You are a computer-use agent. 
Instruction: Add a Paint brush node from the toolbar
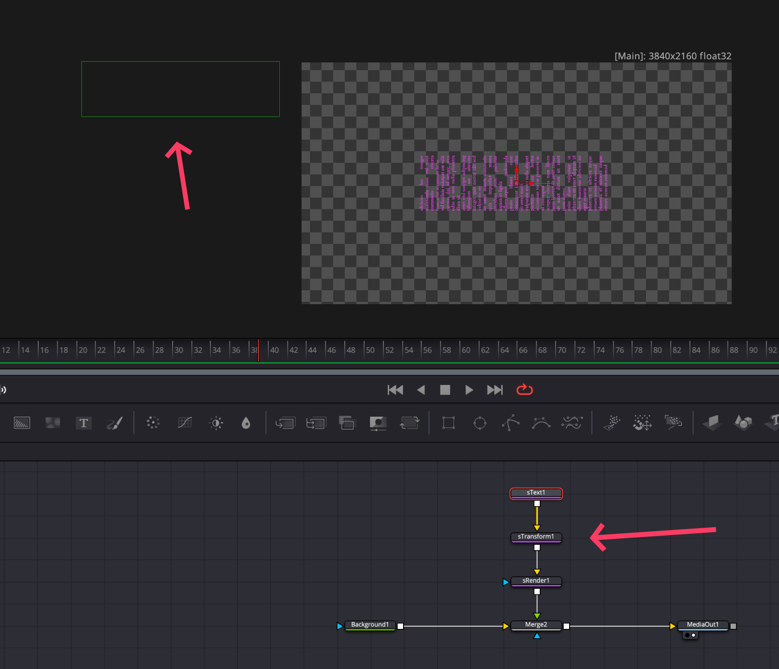pyautogui.click(x=114, y=423)
